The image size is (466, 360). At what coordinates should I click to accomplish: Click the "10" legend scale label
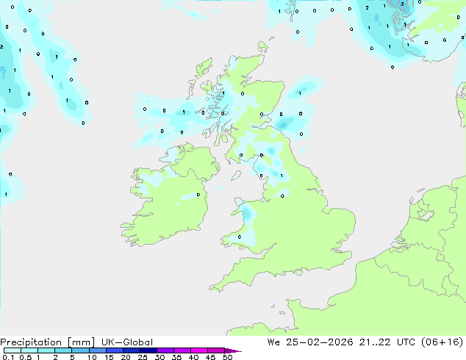tap(92, 357)
